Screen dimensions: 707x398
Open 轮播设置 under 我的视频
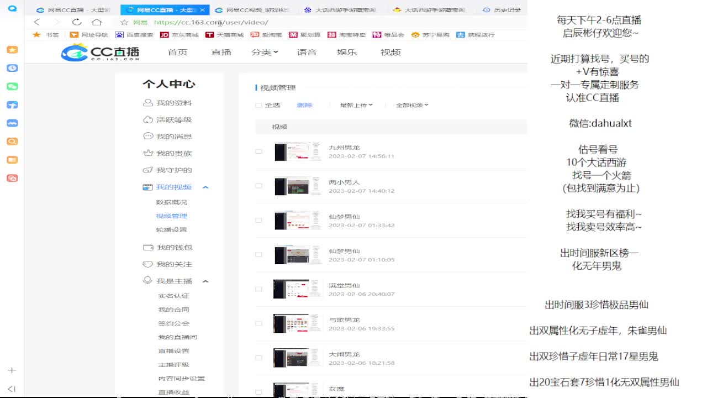(171, 230)
